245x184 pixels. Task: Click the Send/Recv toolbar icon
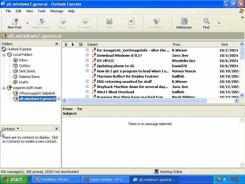click(156, 21)
